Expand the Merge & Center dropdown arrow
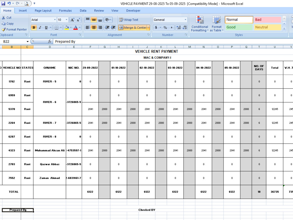This screenshot has width=293, height=220. pyautogui.click(x=148, y=28)
